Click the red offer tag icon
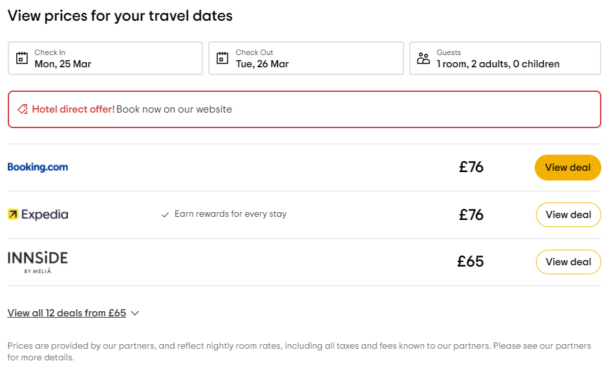611x372 pixels. (23, 109)
